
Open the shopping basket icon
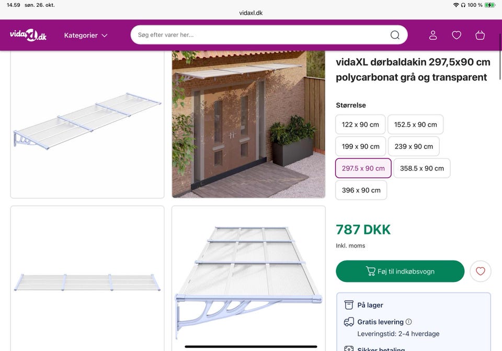tap(480, 35)
